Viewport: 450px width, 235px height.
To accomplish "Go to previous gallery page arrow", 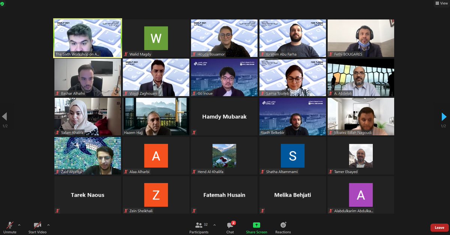I will (x=4, y=117).
